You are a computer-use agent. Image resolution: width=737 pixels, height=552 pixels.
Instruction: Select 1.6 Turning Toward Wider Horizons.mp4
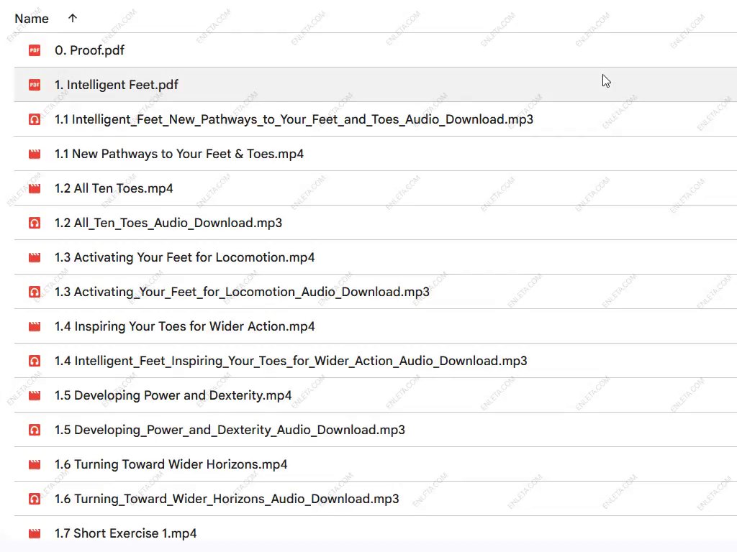point(171,464)
